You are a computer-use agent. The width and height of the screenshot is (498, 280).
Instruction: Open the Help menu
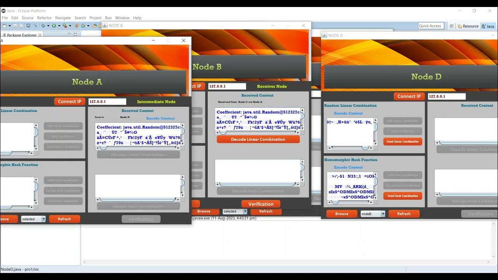click(x=137, y=18)
